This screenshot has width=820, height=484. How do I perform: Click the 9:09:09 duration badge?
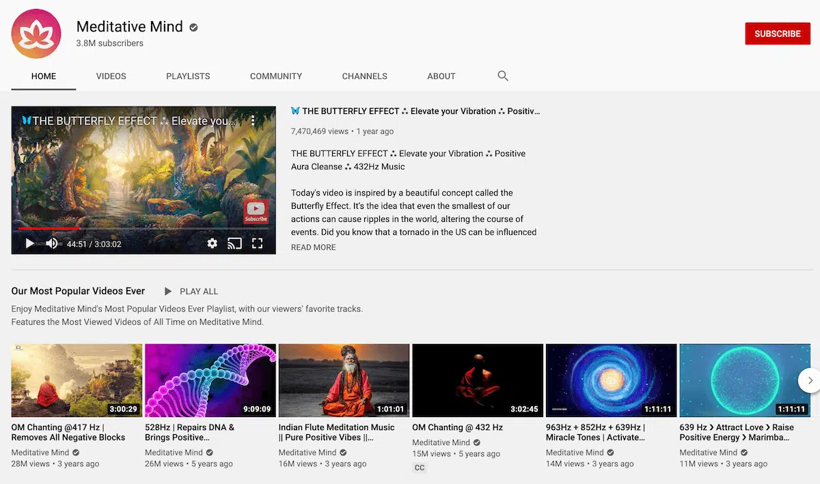(x=257, y=409)
